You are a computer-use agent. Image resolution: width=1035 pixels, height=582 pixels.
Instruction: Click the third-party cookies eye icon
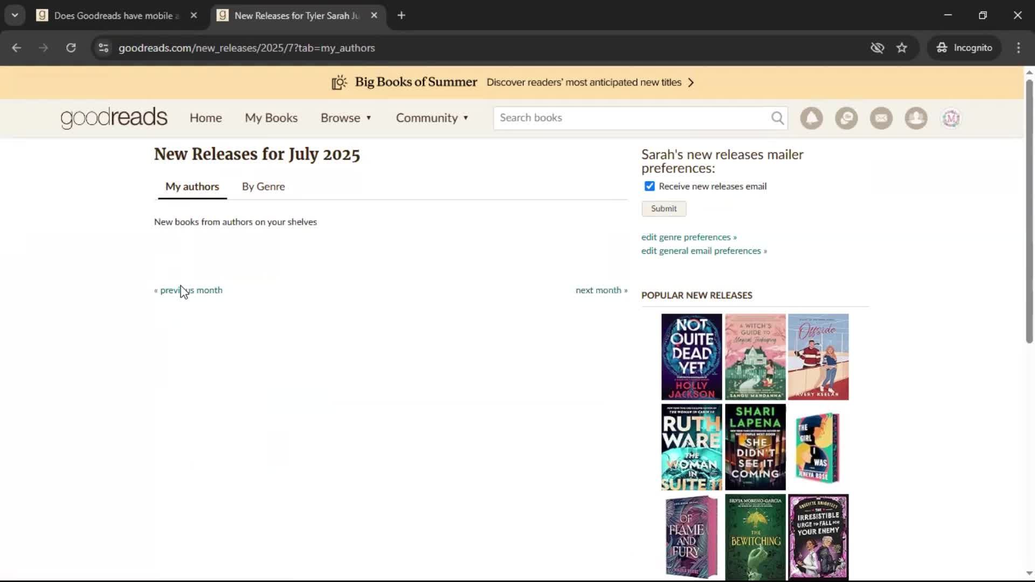[877, 48]
